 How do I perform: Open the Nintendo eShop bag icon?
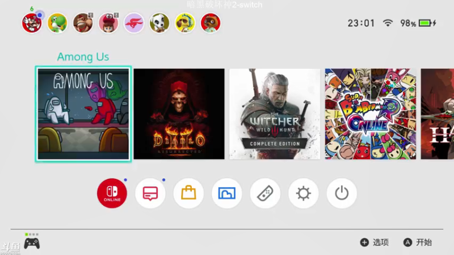tap(188, 193)
